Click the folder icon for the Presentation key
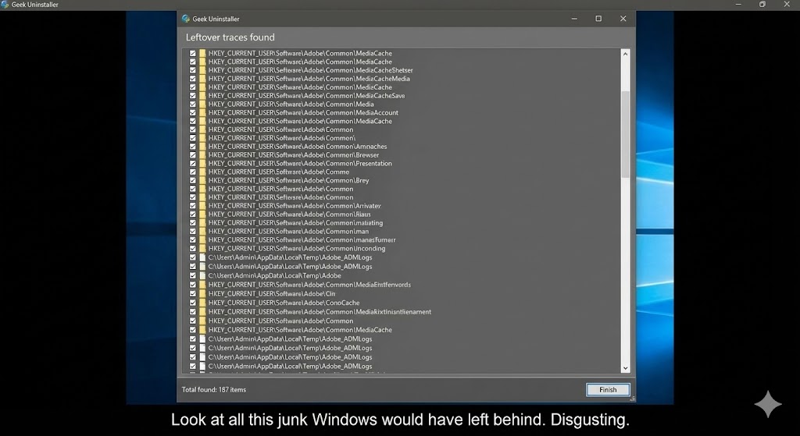Screen dimensions: 800x436 click(202, 163)
